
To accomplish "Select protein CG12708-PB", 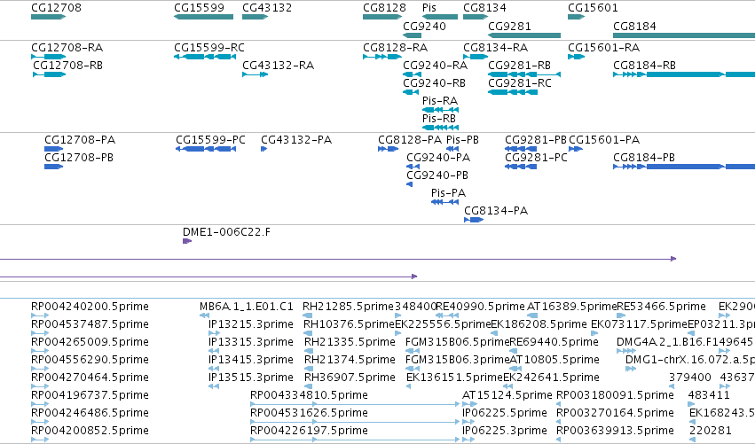I will click(53, 167).
